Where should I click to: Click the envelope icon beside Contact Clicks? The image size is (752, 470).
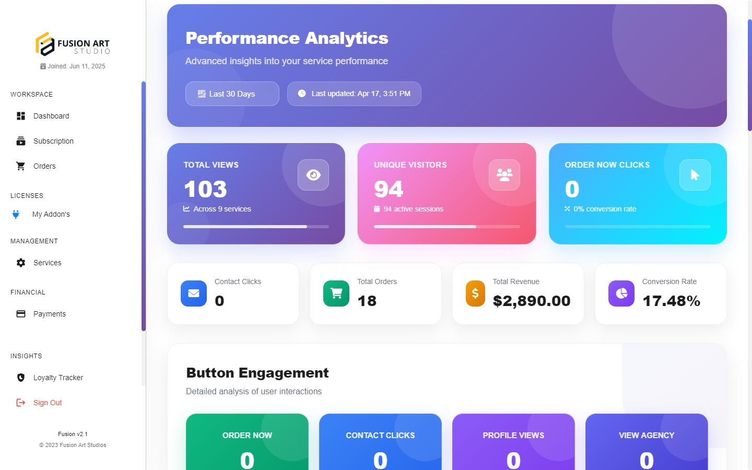coord(194,293)
